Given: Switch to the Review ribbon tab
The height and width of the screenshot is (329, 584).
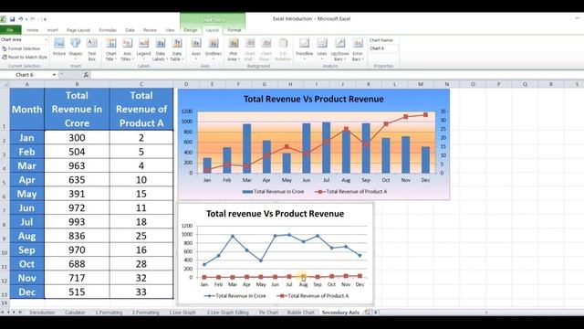Looking at the screenshot, I should click(150, 30).
